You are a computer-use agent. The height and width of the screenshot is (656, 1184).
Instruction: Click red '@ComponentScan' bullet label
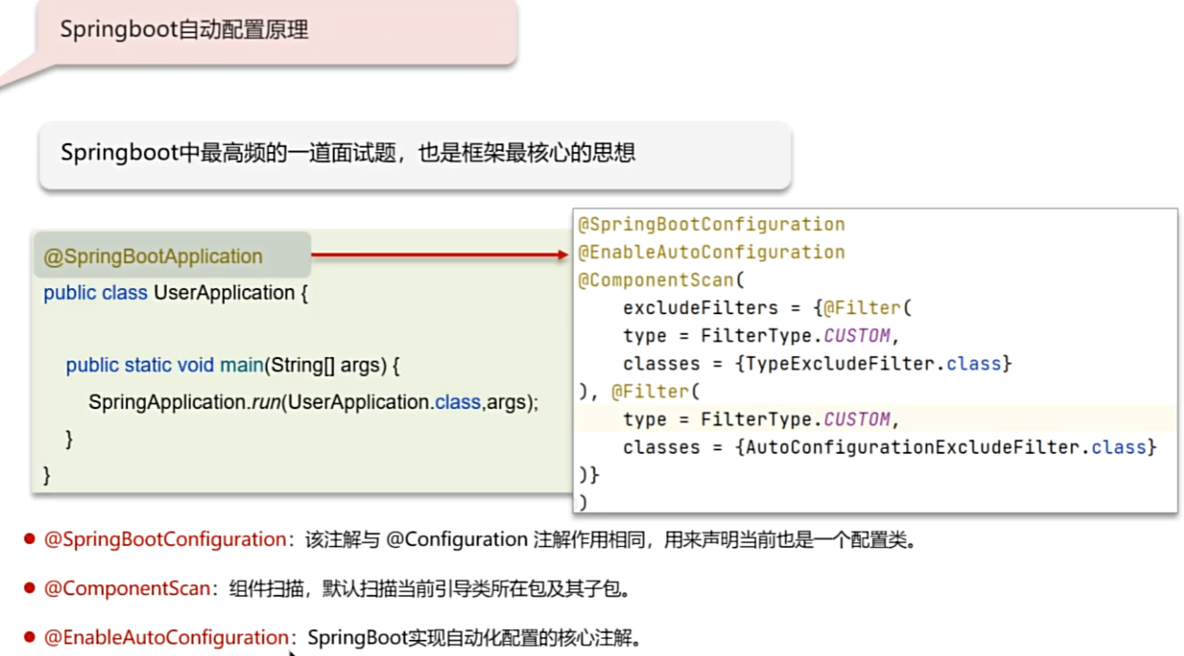point(126,589)
